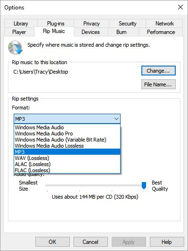Viewport: 188px width, 251px height.
Task: Pick ALAC (Lossless) format
Action: pos(67,164)
